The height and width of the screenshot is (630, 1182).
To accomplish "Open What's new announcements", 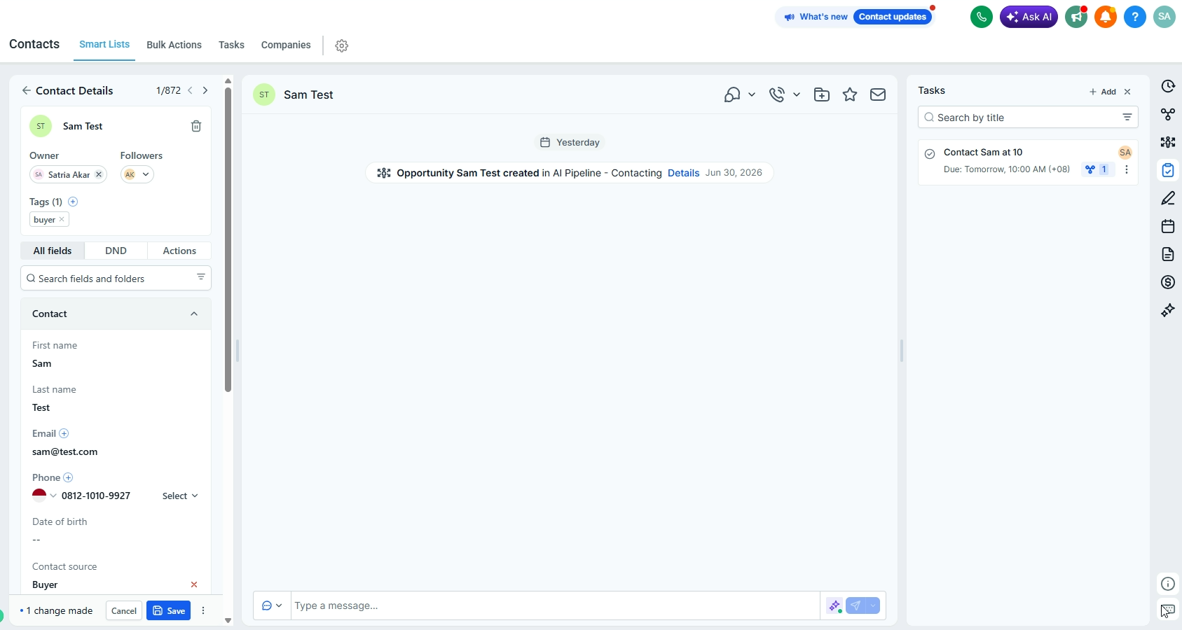I will 816,17.
